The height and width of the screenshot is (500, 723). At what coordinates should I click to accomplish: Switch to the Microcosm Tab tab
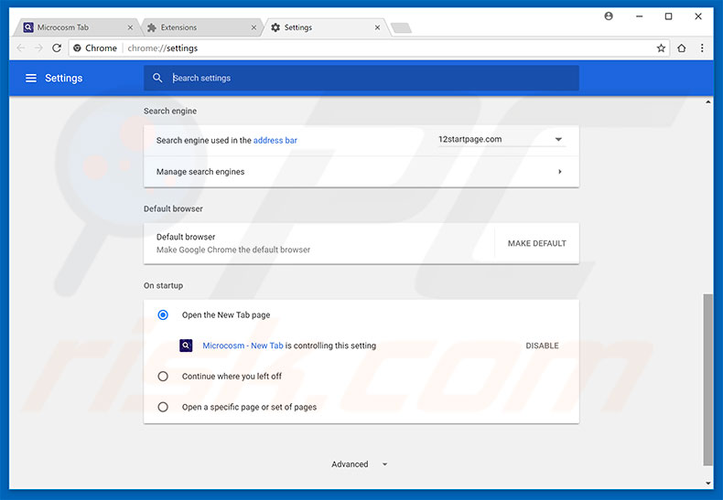(x=75, y=27)
